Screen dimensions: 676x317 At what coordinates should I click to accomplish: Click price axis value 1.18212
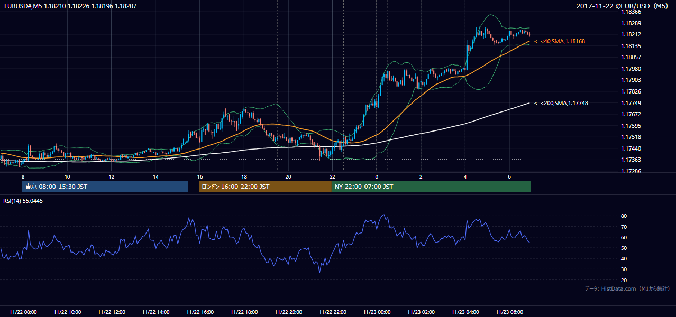631,34
